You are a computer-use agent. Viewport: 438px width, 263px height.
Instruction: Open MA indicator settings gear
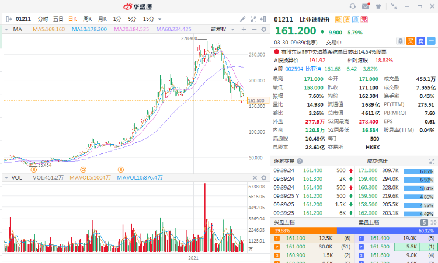[264, 29]
